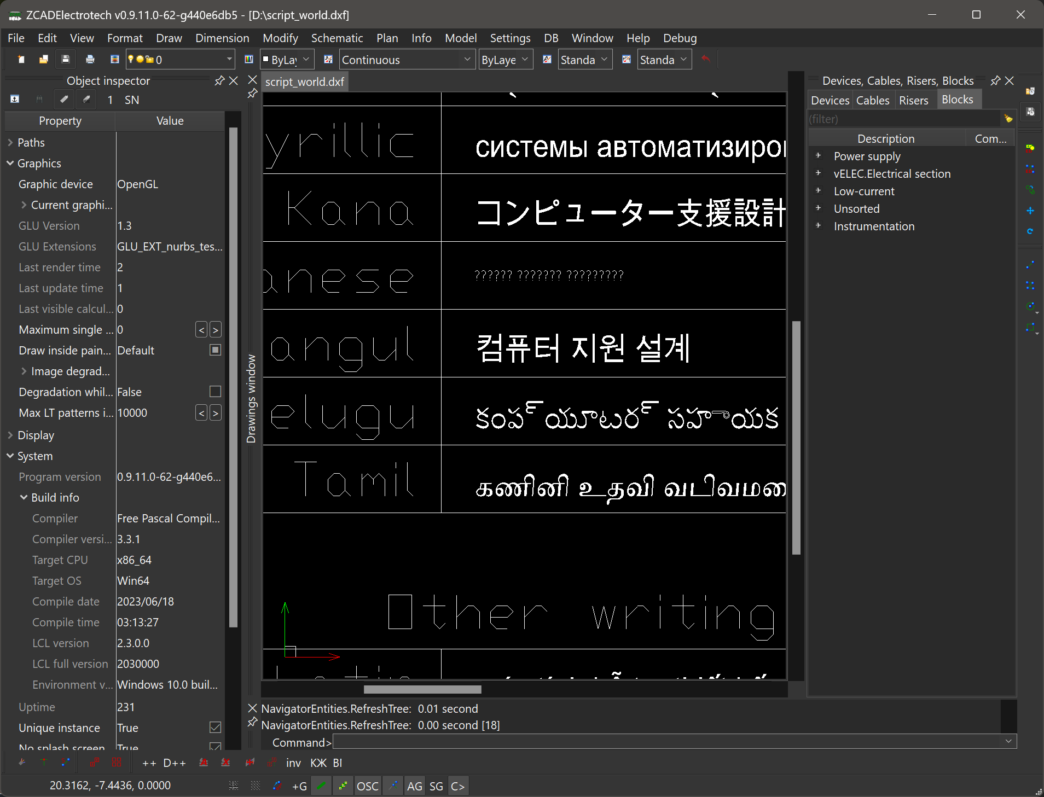Viewport: 1044px width, 797px height.
Task: Open the Print dialog from the toolbar
Action: [90, 59]
